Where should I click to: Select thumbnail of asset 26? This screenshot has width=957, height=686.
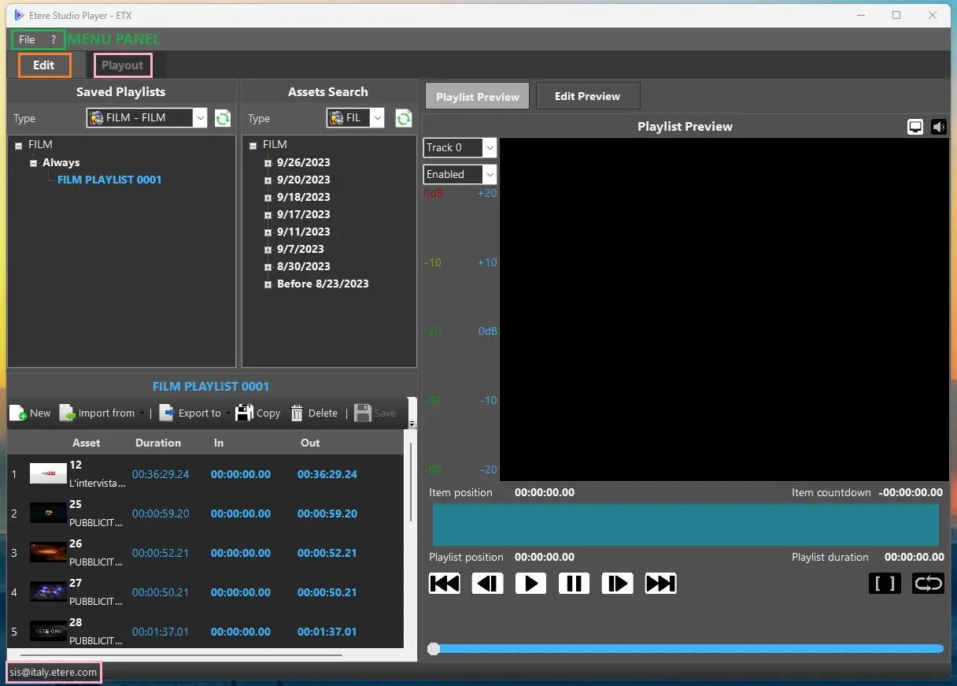(x=48, y=552)
